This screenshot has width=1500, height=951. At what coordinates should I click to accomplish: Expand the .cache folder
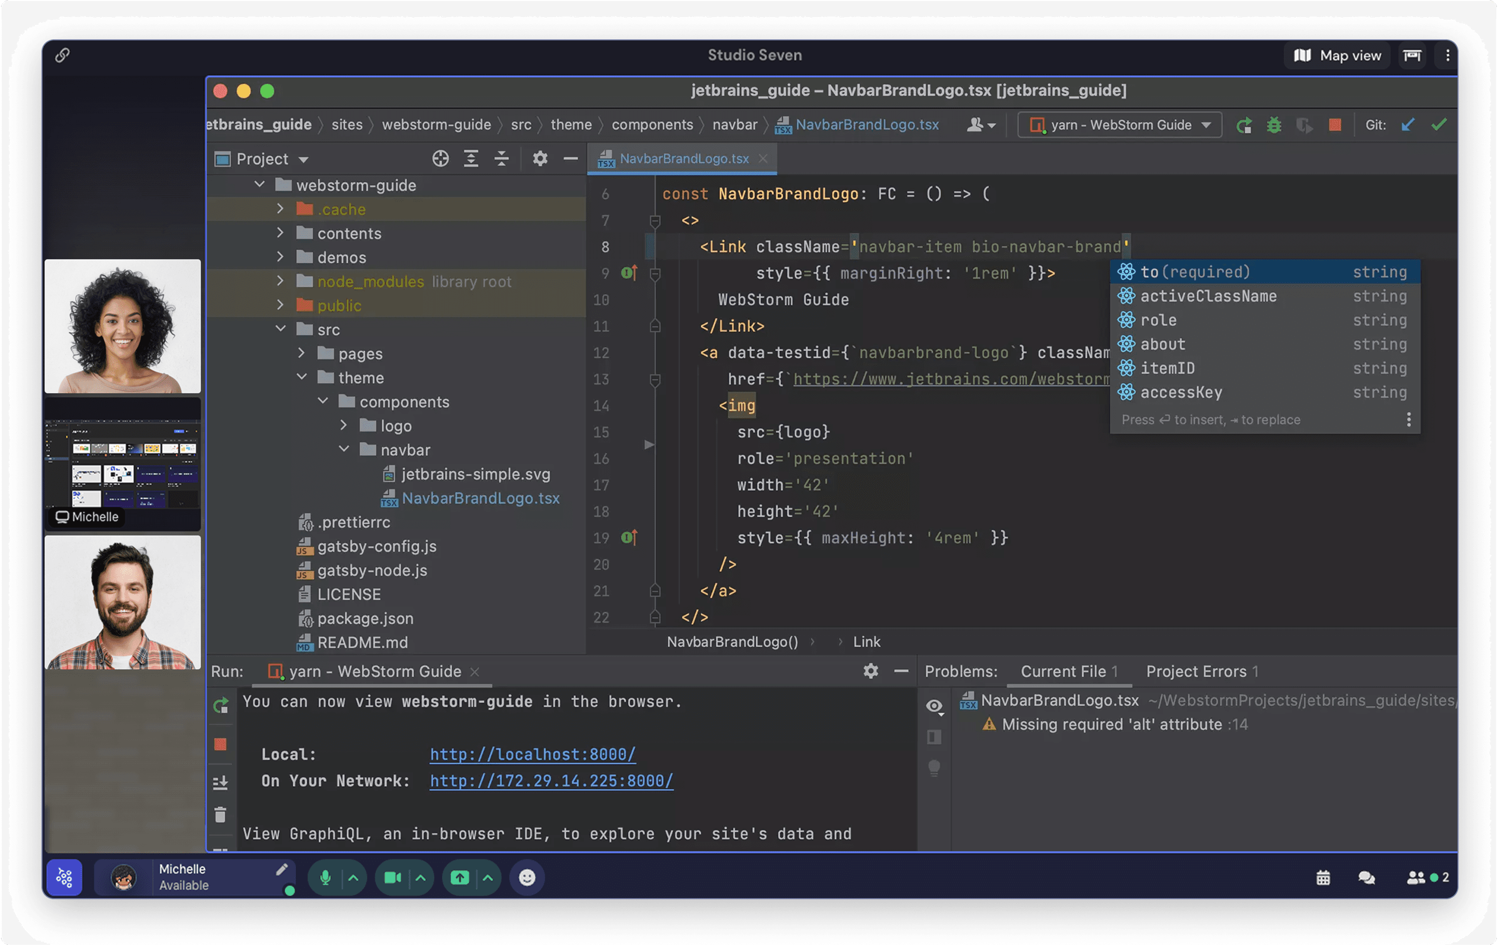point(280,209)
